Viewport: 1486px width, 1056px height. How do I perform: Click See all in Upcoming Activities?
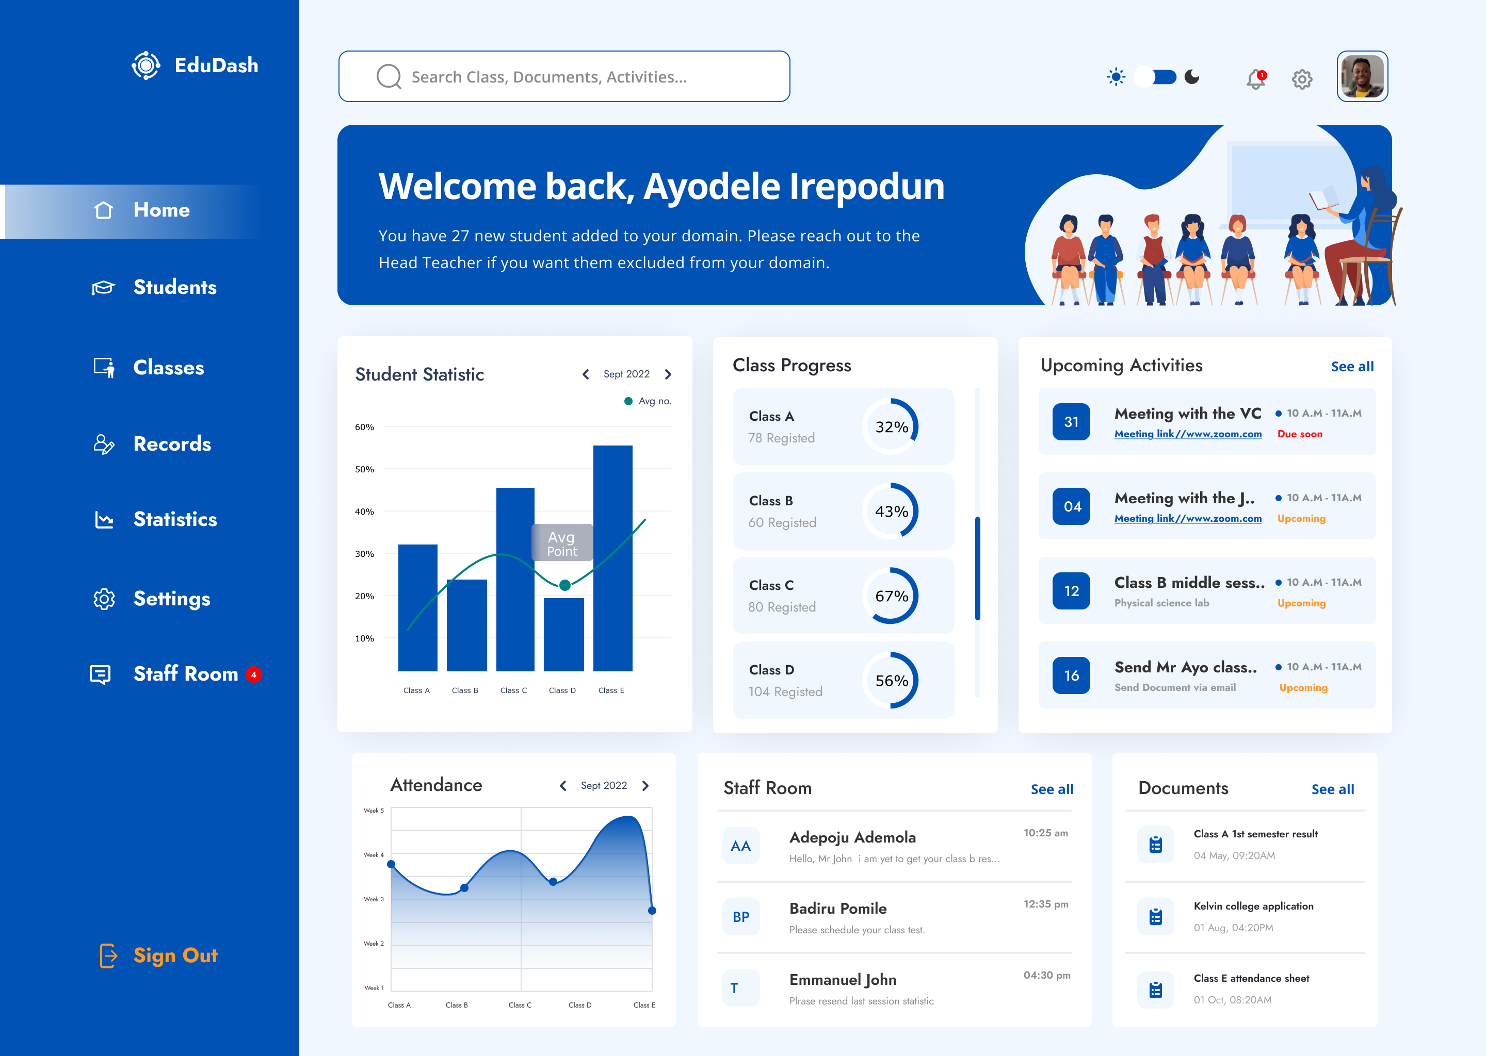(x=1352, y=367)
